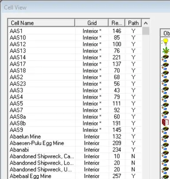Click Path value Y for Abebaal Egg Mine
This screenshot has width=170, height=179.
[133, 176]
